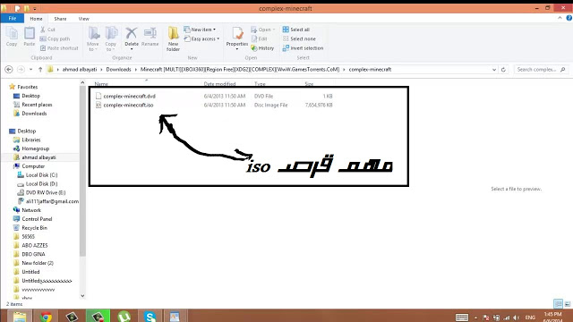Refresh the folder via the address bar icon
The width and height of the screenshot is (573, 322).
pyautogui.click(x=503, y=70)
